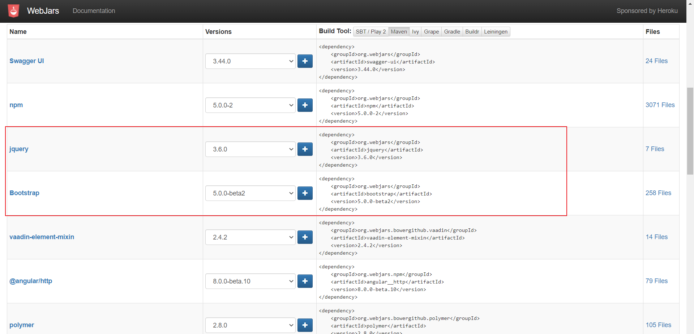This screenshot has height=334, width=694.
Task: Click the plus button for vaadin-element-mixin
Action: 305,237
